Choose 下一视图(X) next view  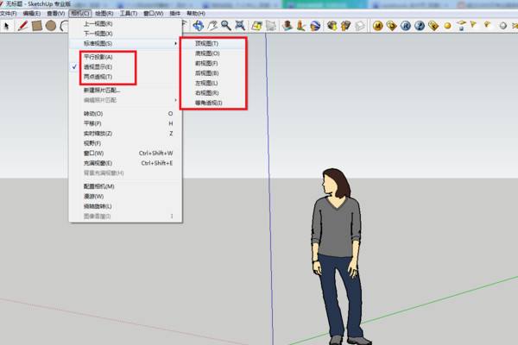98,34
